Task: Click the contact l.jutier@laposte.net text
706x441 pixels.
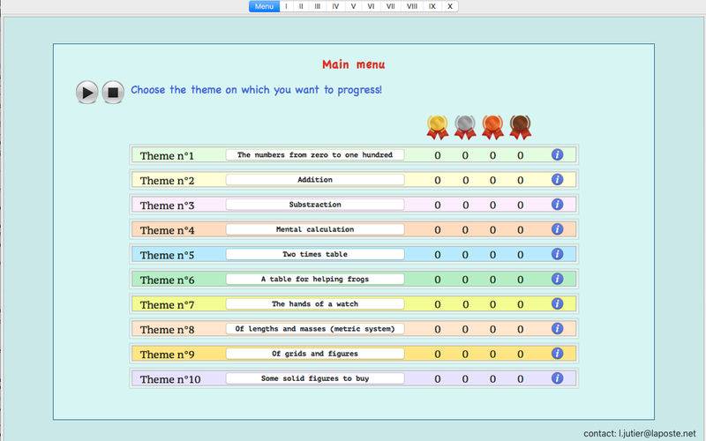Action: (x=640, y=434)
